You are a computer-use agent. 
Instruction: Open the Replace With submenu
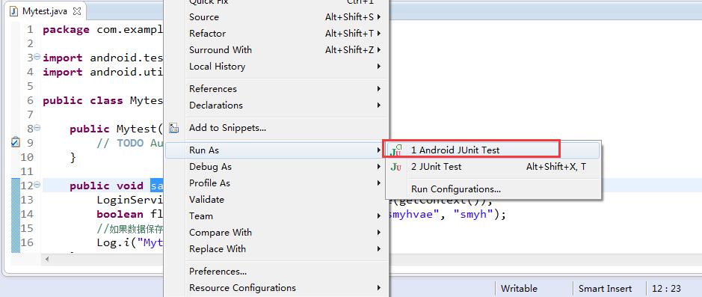[276, 248]
